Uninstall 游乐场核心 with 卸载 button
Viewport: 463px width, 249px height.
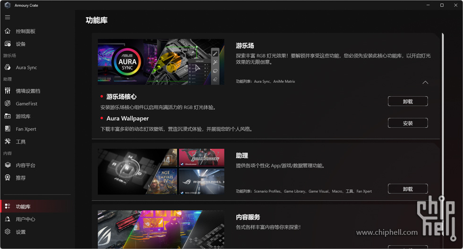[x=407, y=101]
